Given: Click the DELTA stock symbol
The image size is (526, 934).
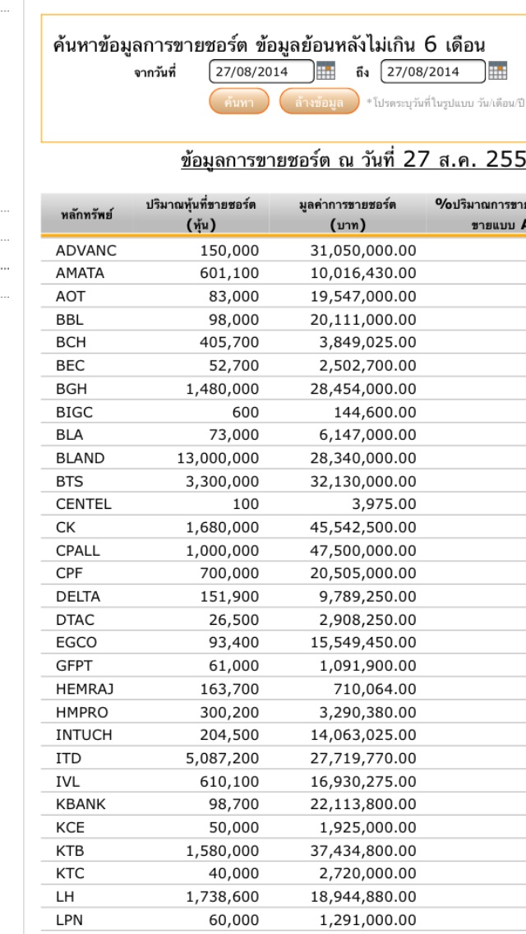Looking at the screenshot, I should pos(78,596).
